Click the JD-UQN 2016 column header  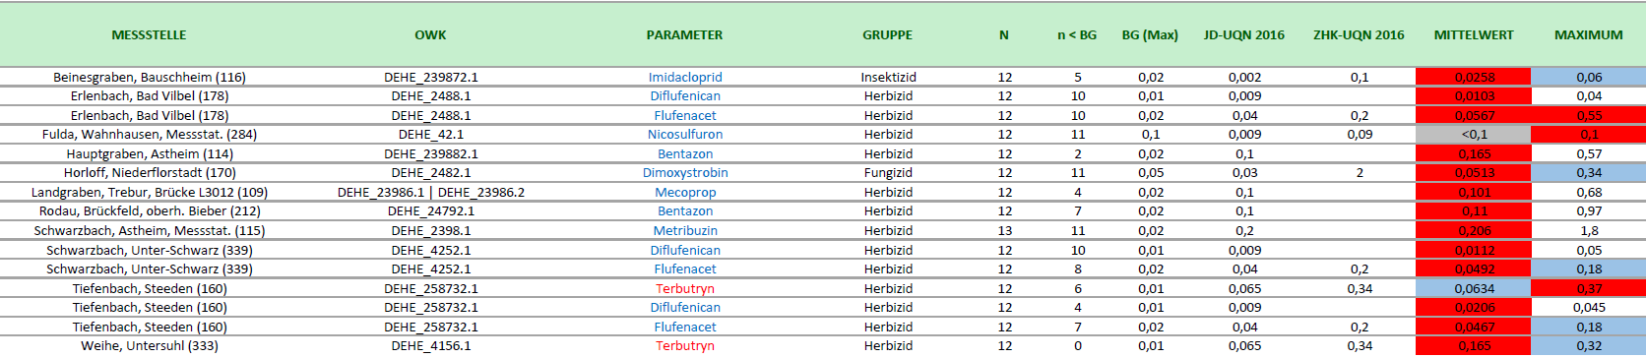coord(1244,35)
